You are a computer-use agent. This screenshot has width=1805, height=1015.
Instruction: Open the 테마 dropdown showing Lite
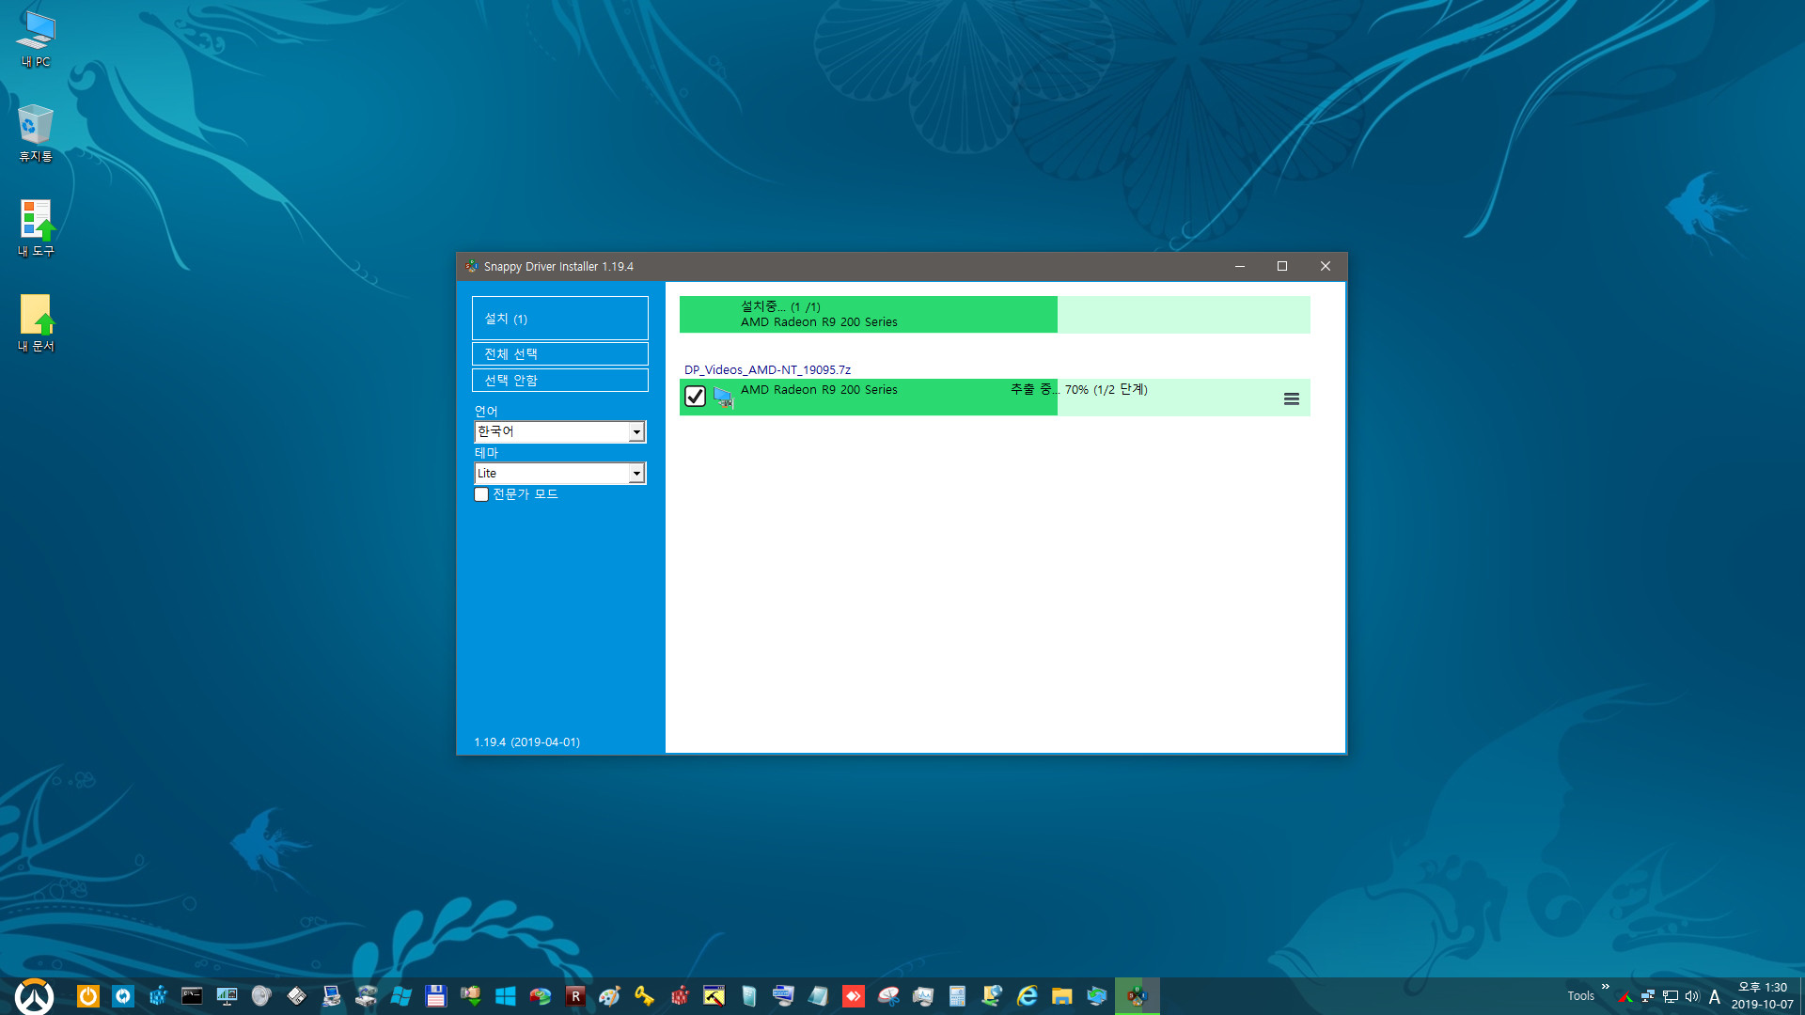click(560, 473)
